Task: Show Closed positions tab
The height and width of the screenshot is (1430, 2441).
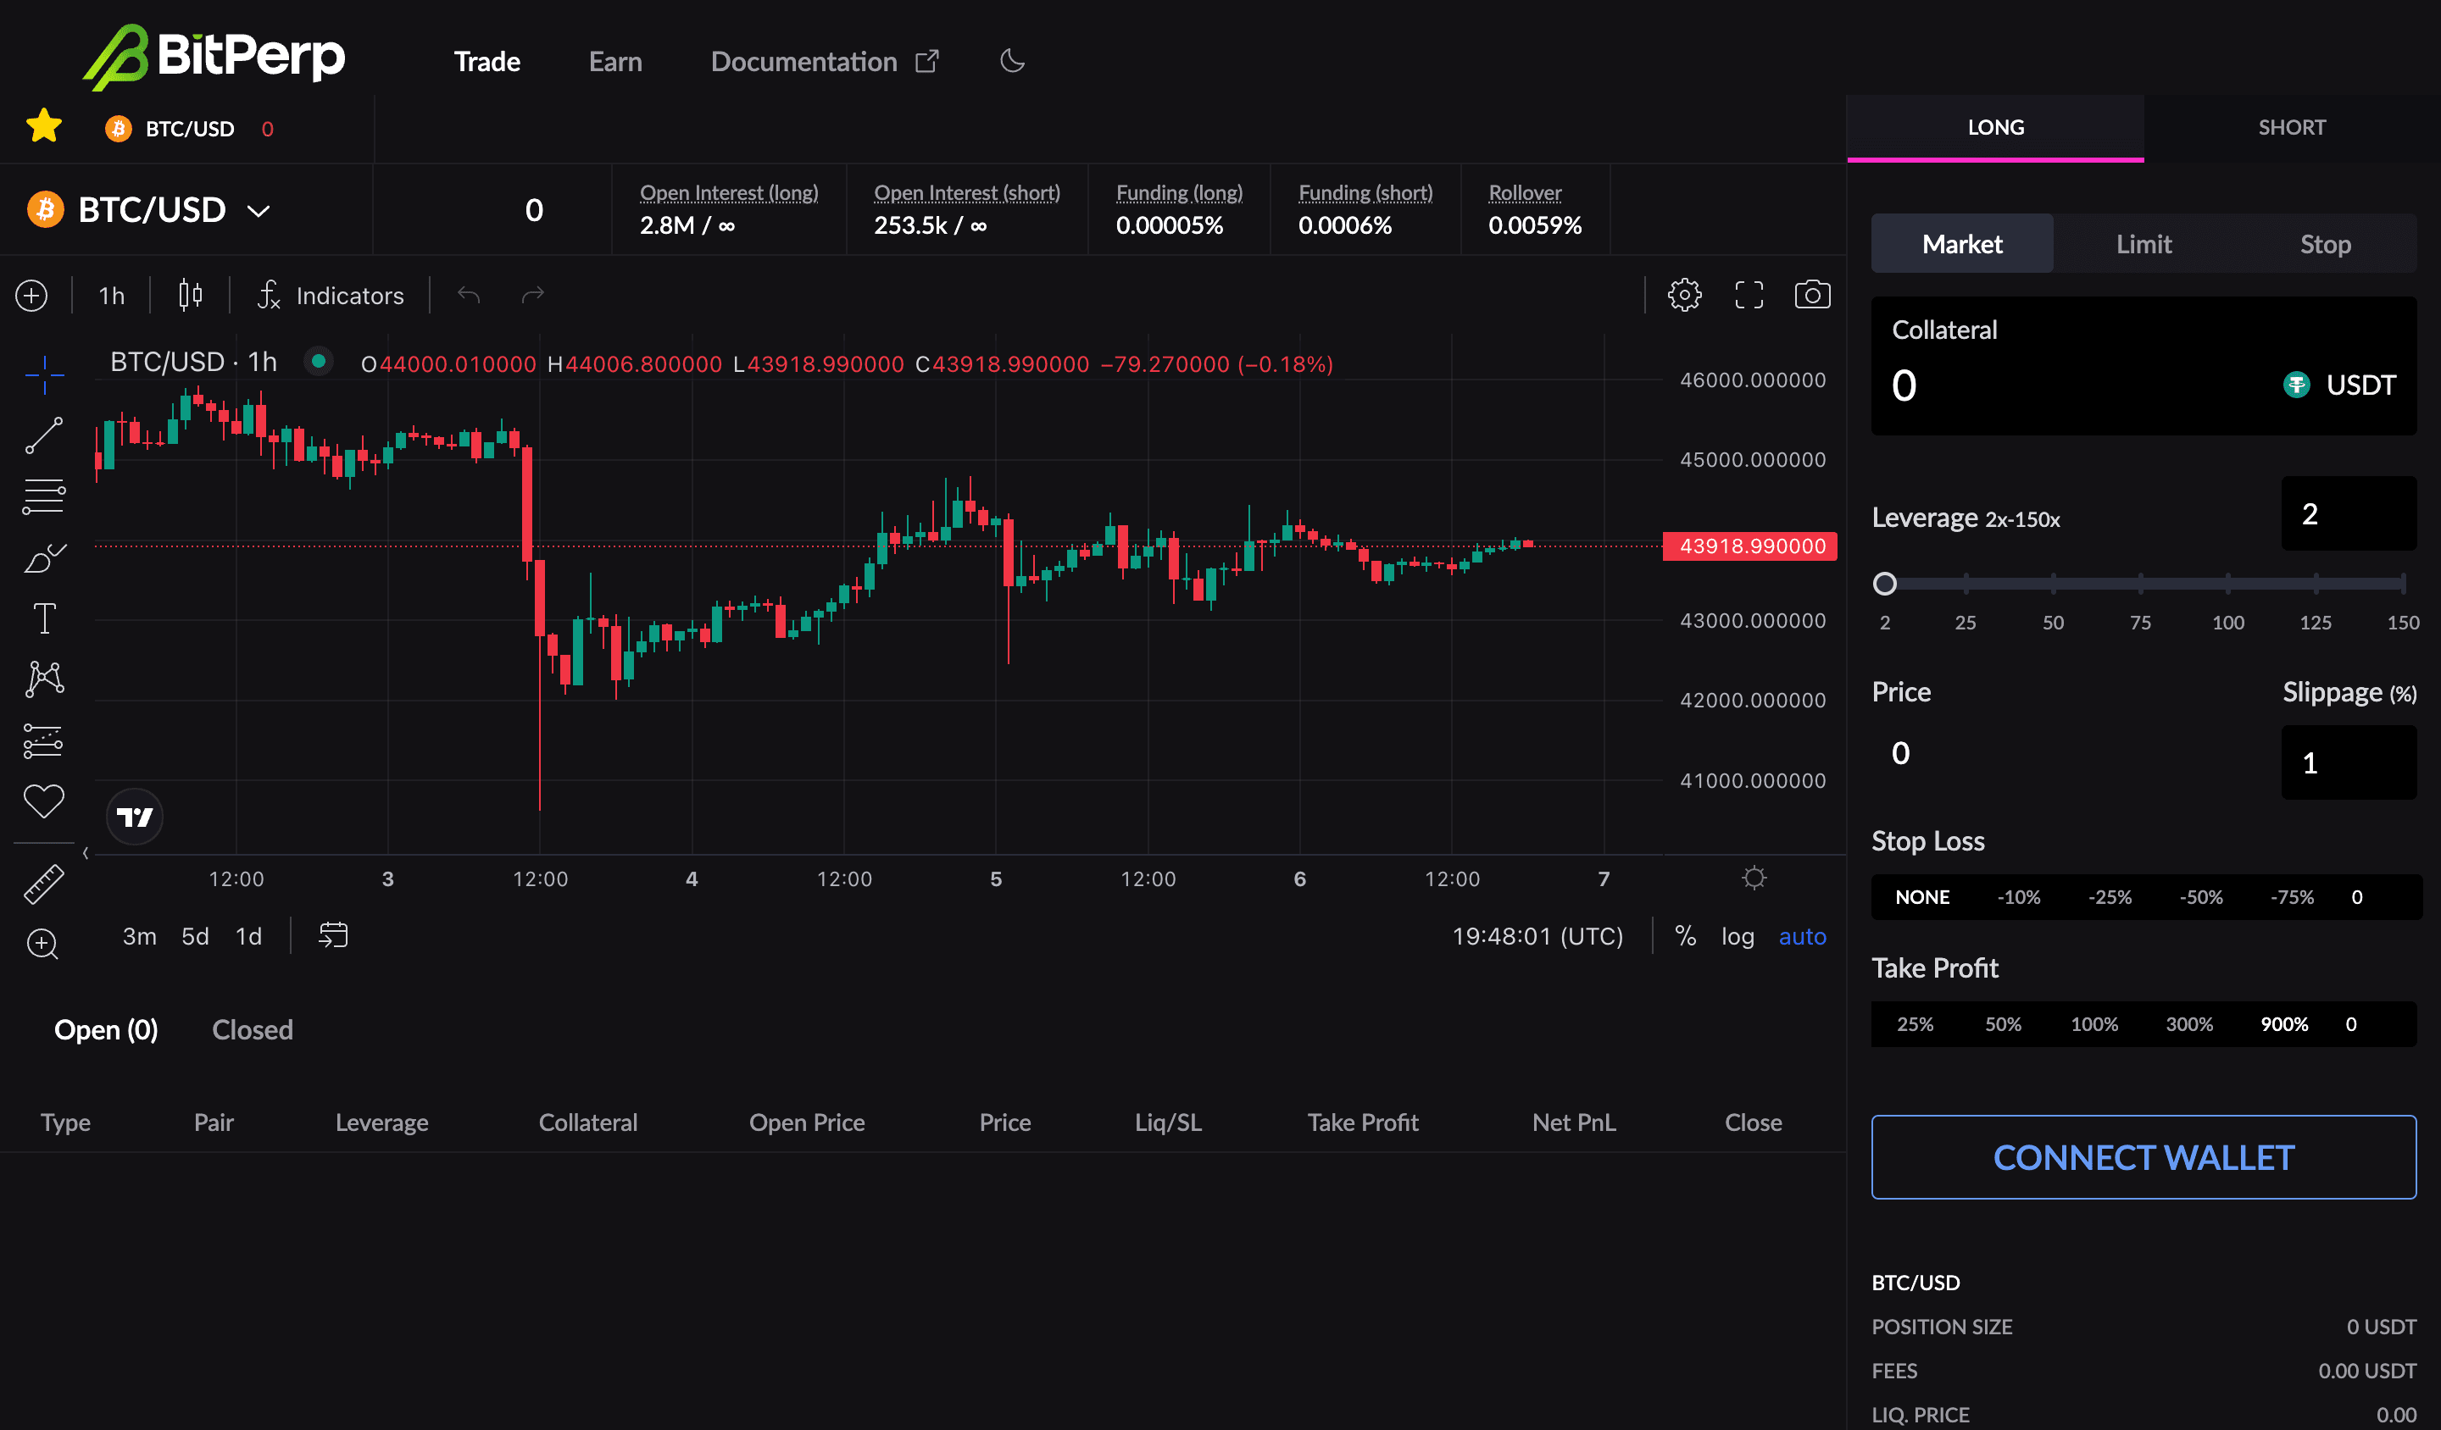Action: [x=252, y=1029]
